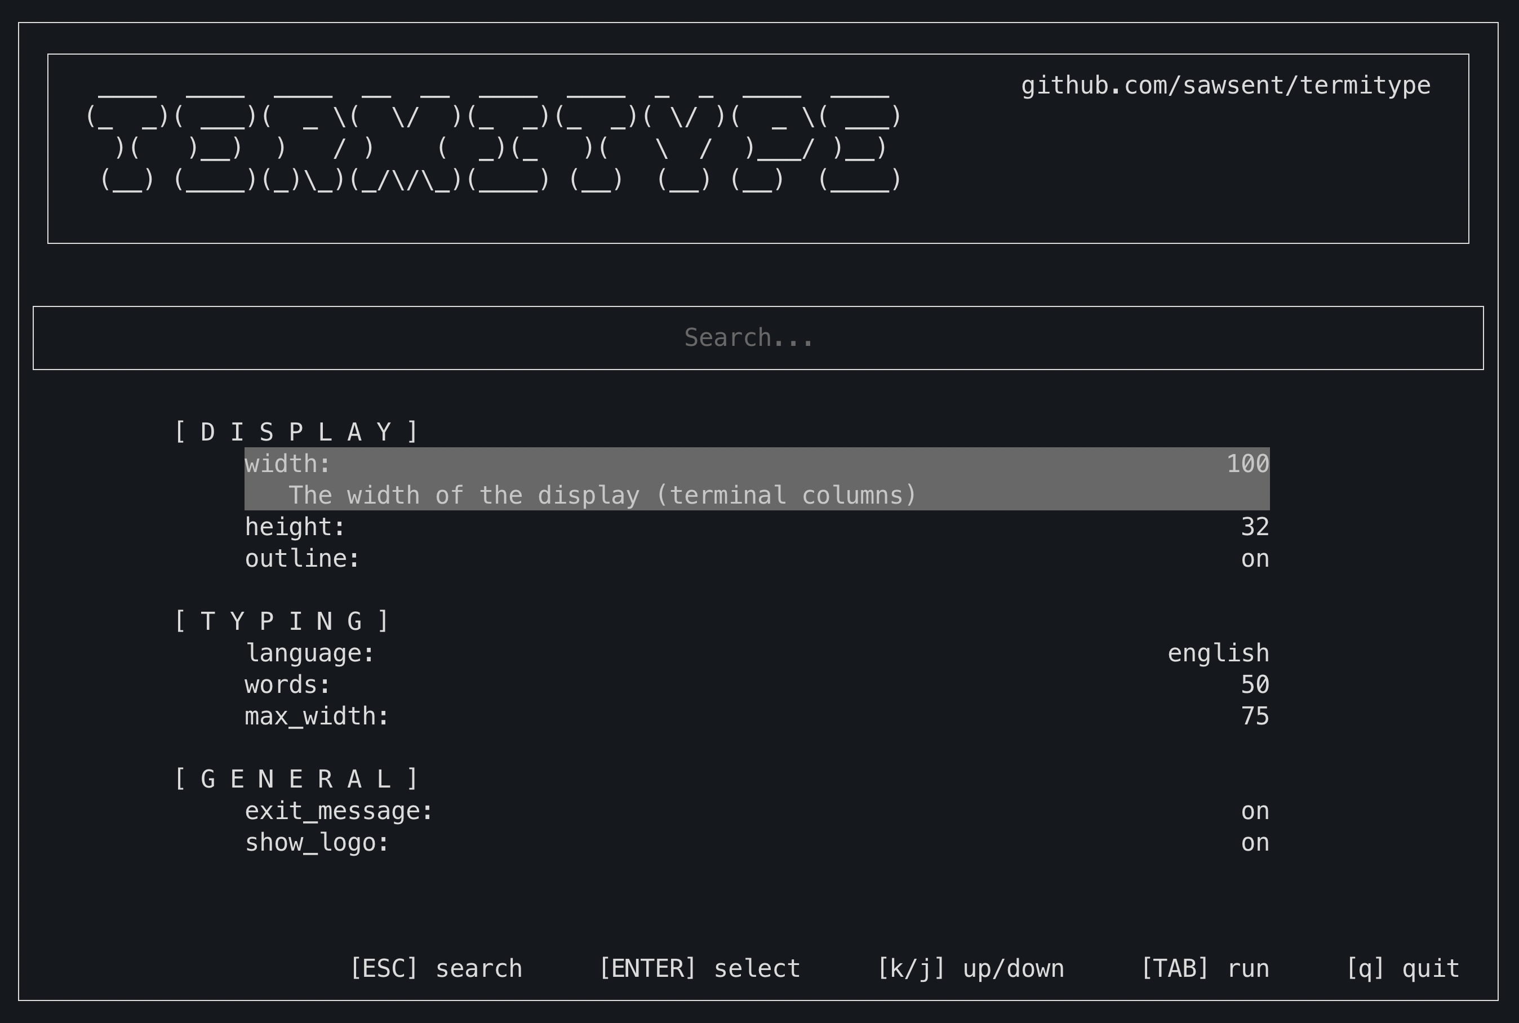Click the Search input field
This screenshot has width=1519, height=1023.
(x=758, y=338)
